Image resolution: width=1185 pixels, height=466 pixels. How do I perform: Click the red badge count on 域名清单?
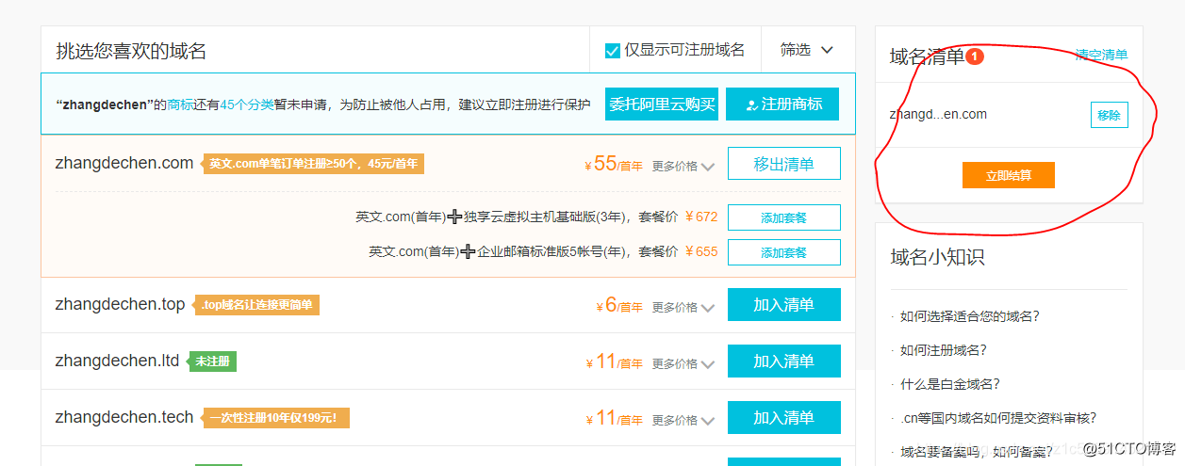coord(975,56)
